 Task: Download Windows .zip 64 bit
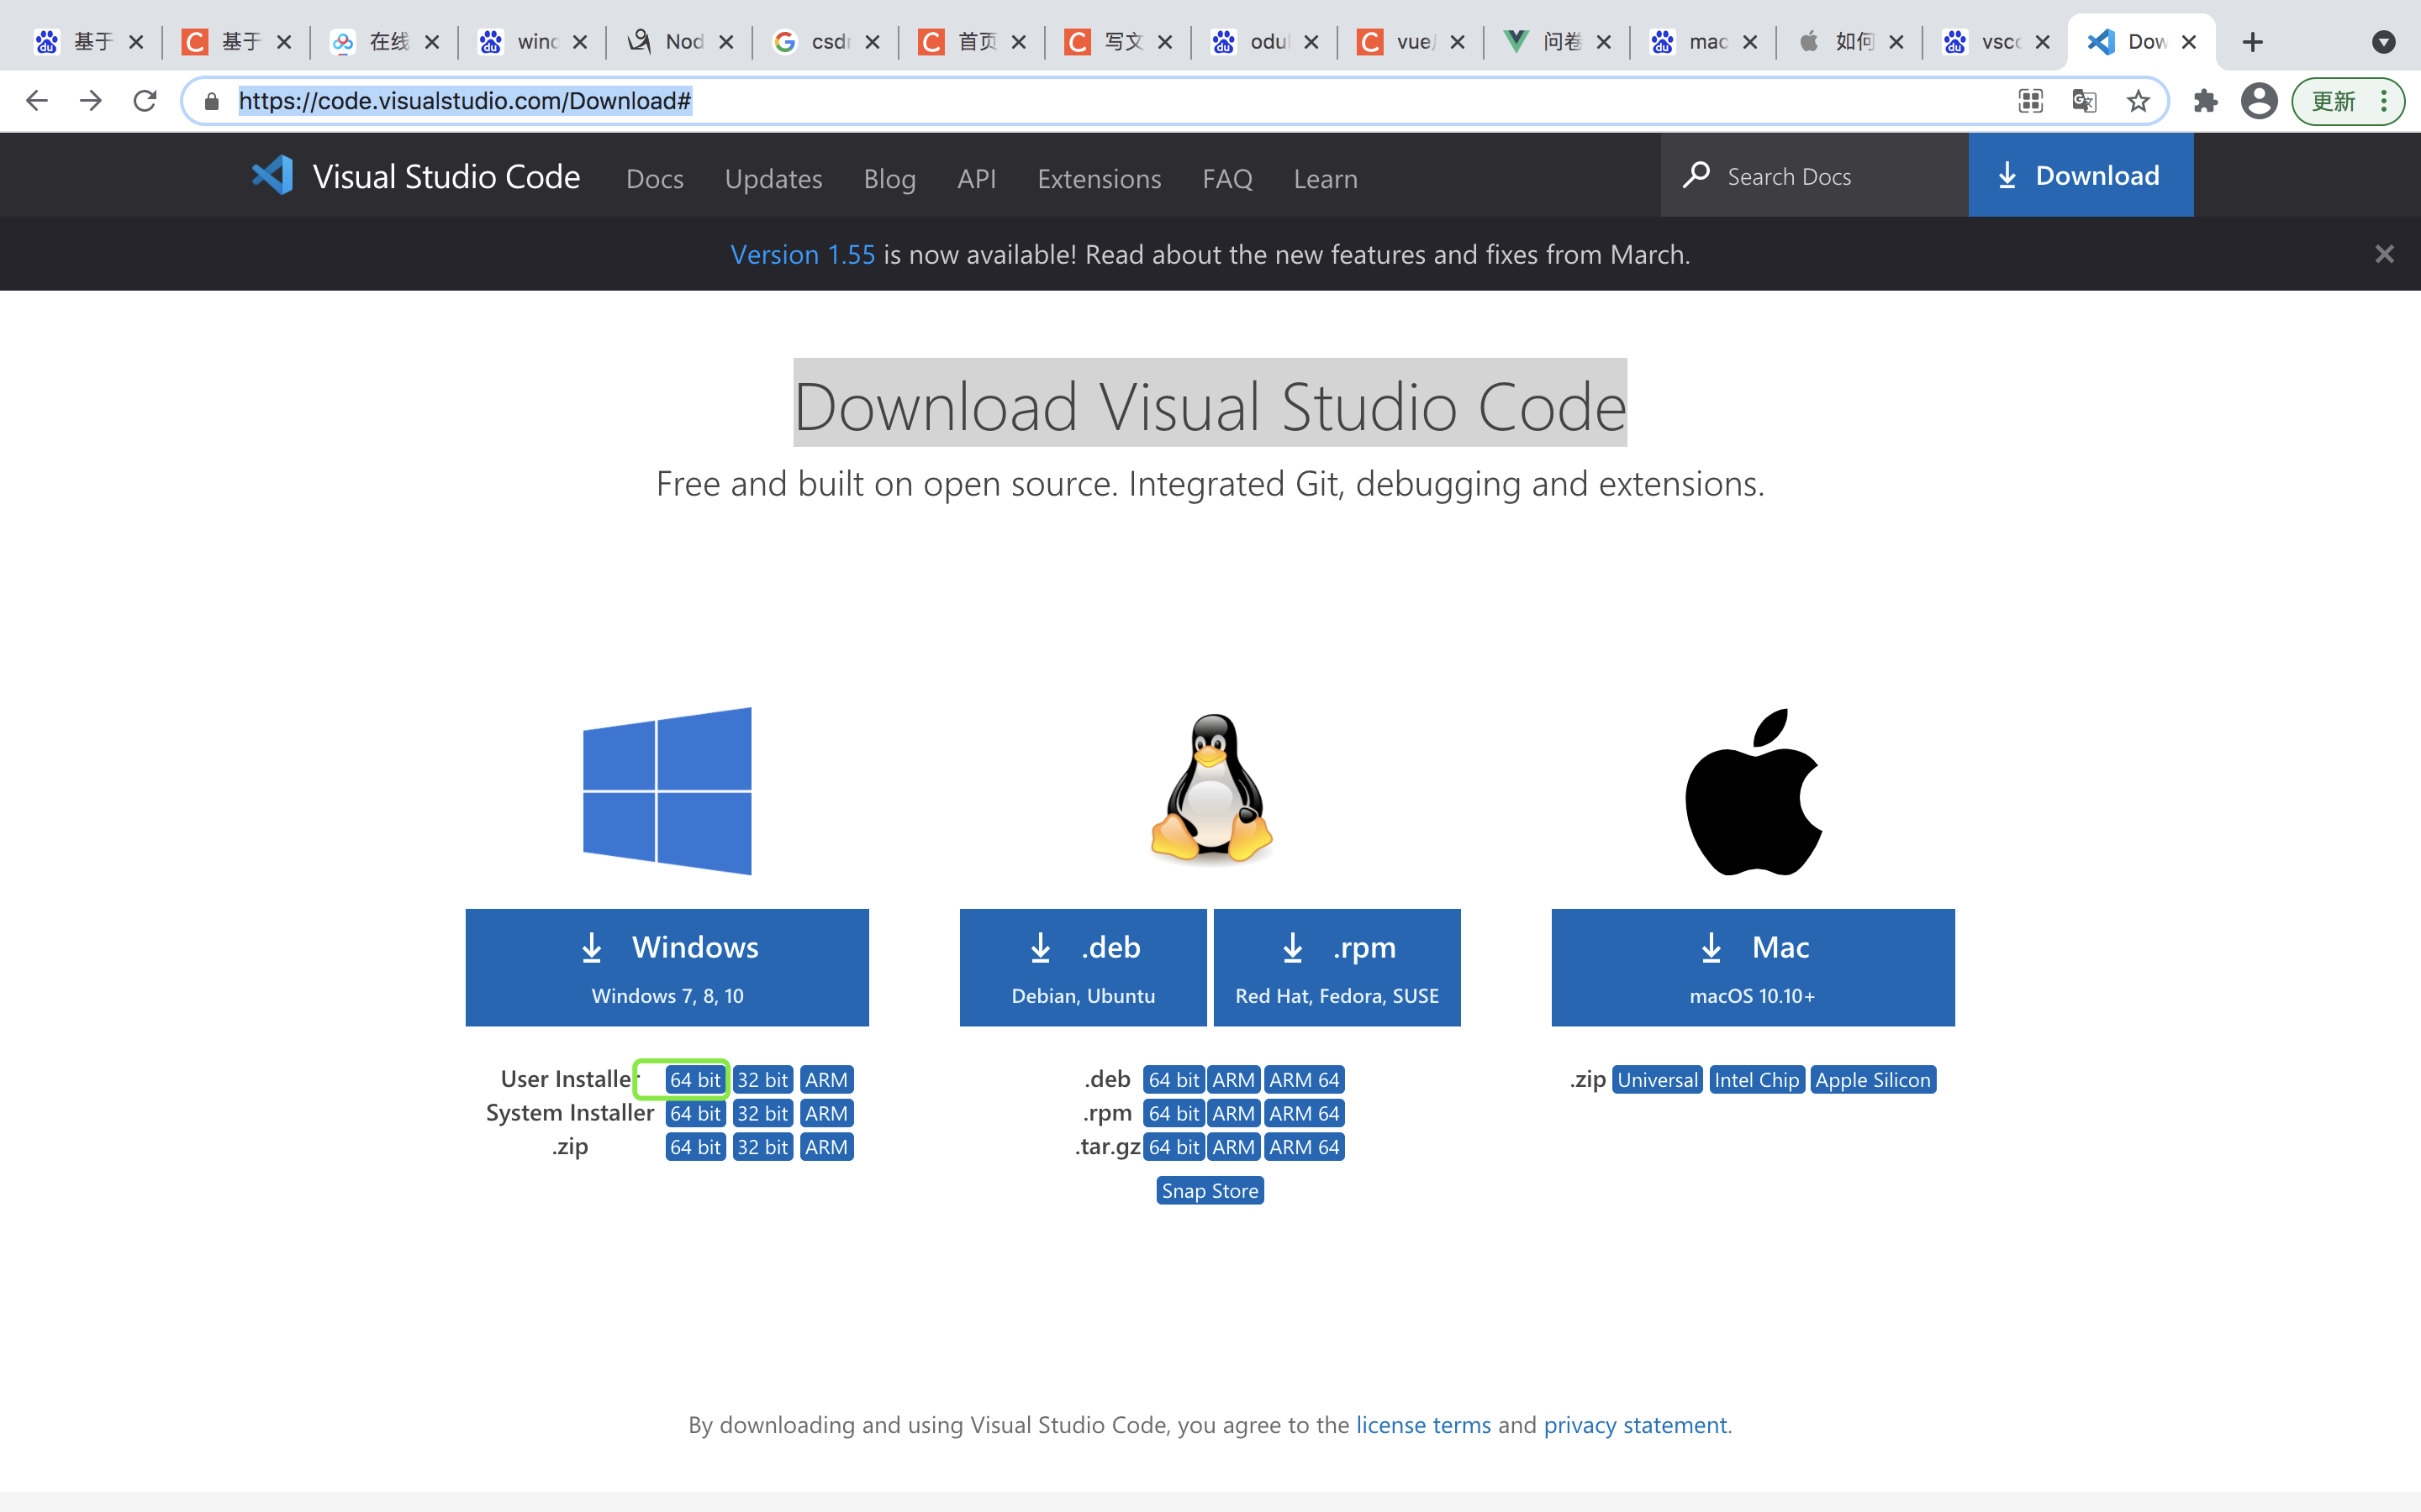point(695,1147)
